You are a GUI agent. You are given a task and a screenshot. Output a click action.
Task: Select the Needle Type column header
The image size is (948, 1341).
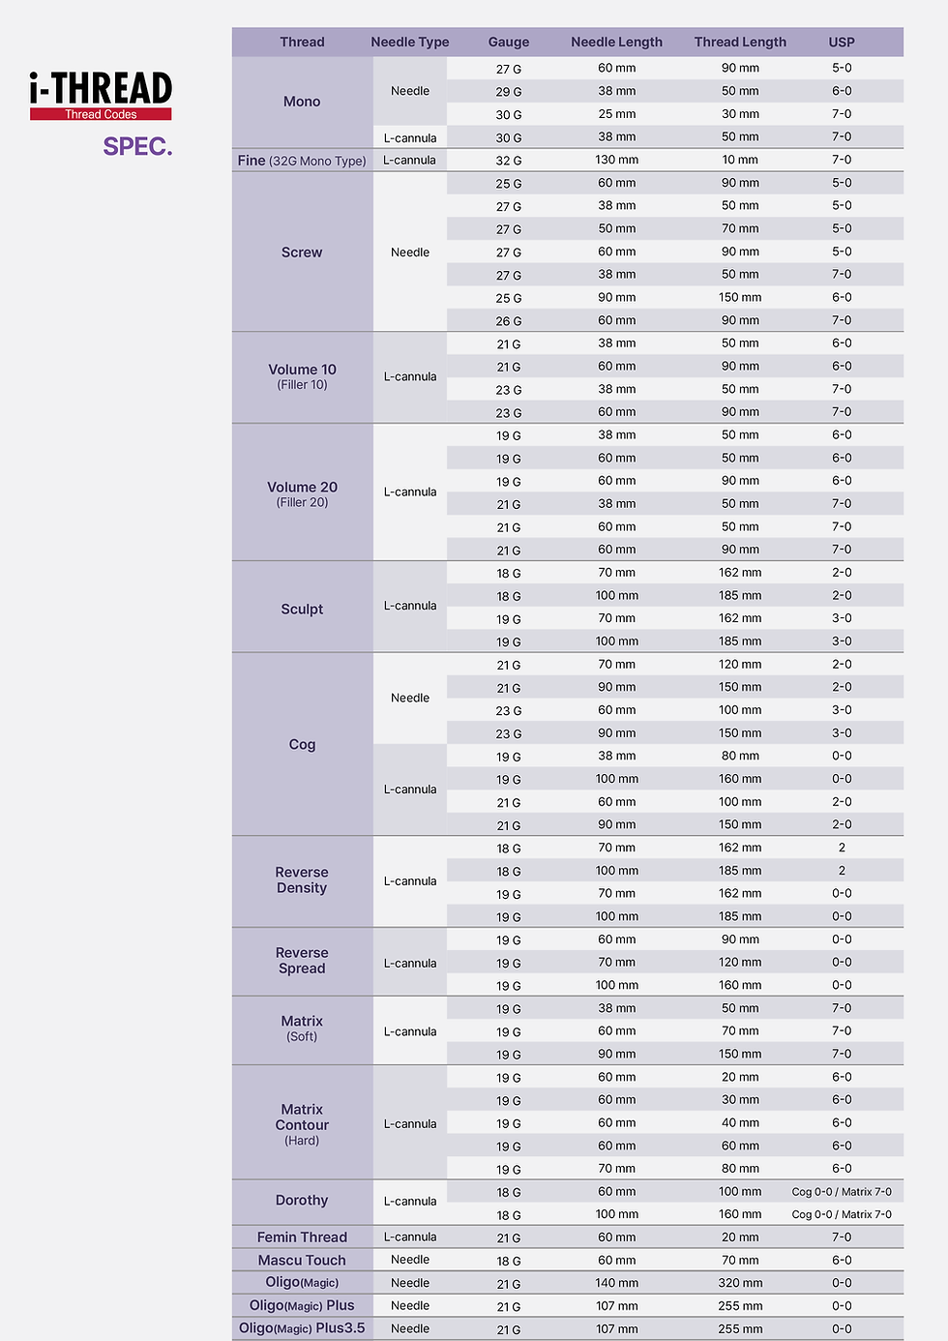tap(410, 42)
